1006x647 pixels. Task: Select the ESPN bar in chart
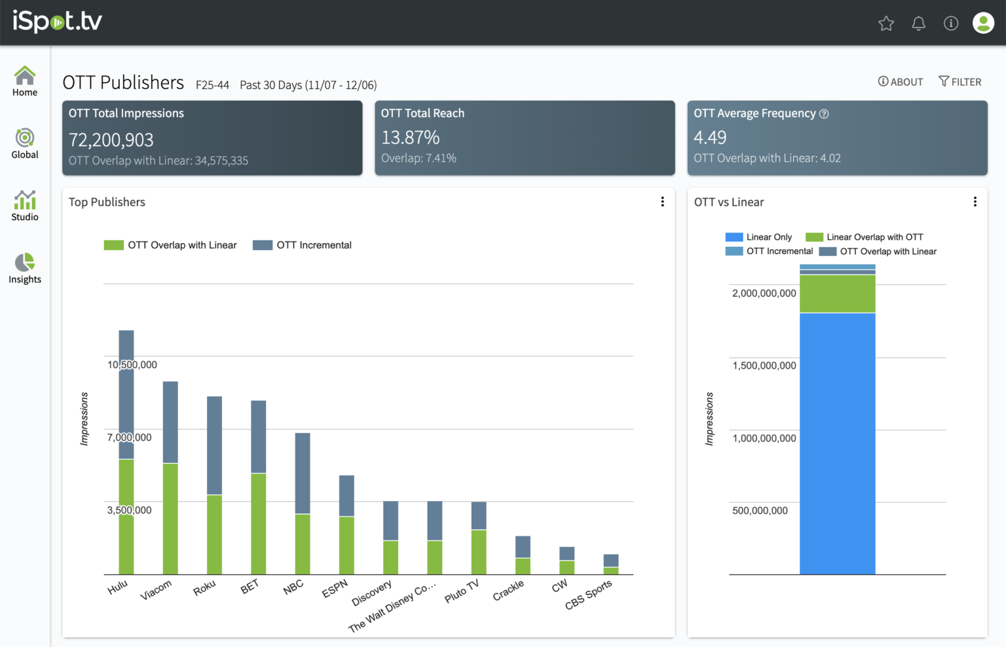pyautogui.click(x=346, y=525)
